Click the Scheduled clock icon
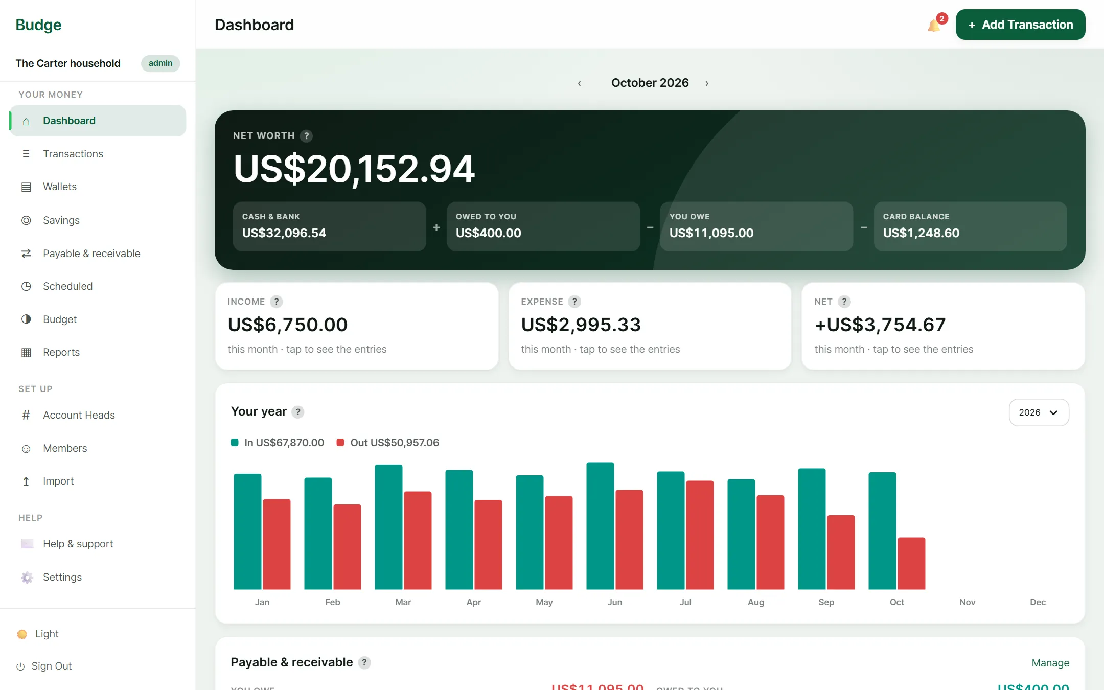1104x690 pixels. click(x=26, y=286)
